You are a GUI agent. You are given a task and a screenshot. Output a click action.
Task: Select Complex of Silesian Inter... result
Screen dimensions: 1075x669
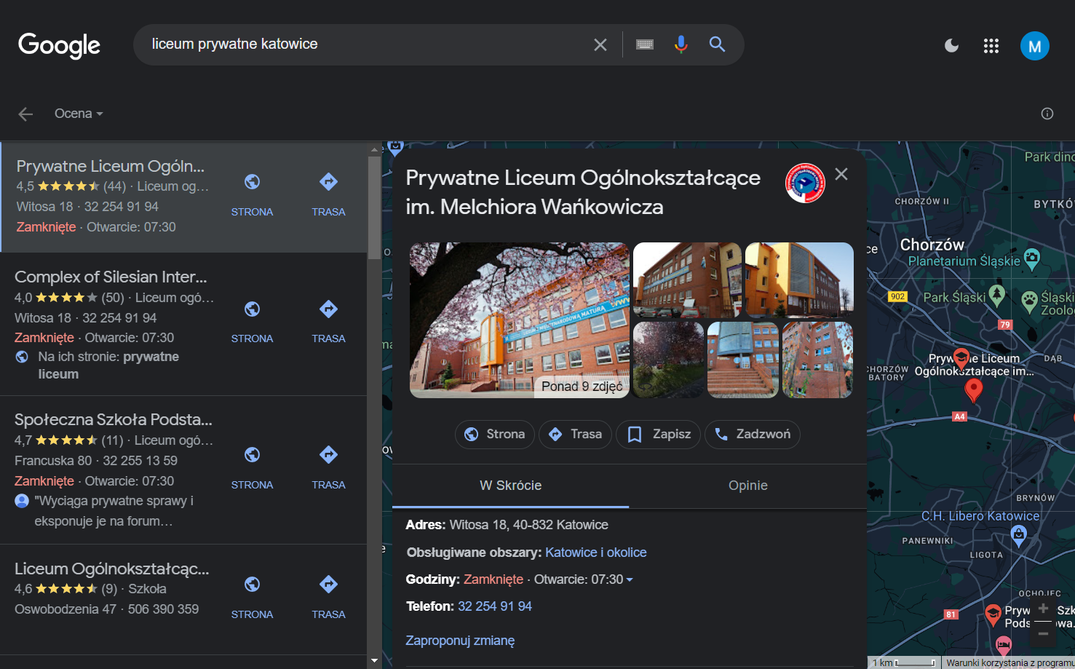click(111, 277)
